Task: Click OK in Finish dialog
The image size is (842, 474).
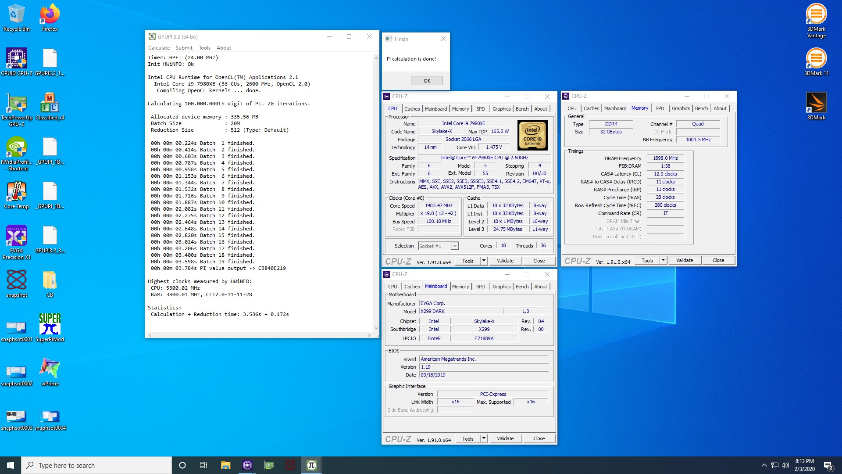Action: click(427, 81)
